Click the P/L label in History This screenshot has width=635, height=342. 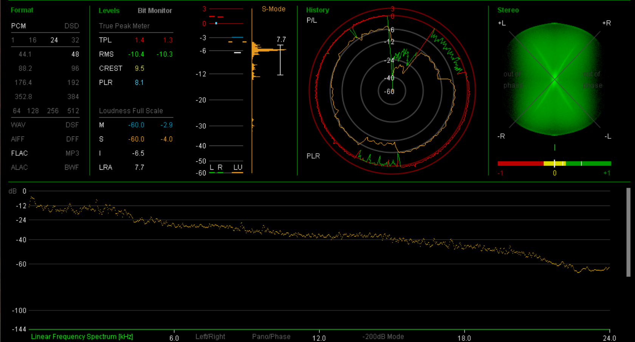coord(311,20)
